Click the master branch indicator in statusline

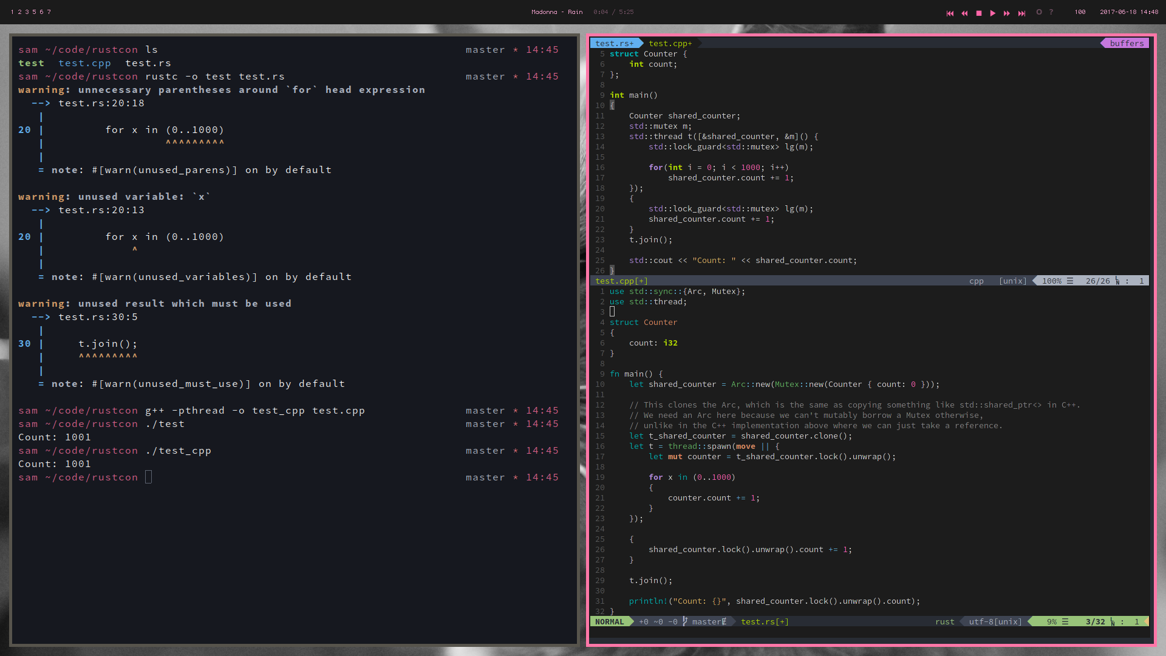[708, 621]
